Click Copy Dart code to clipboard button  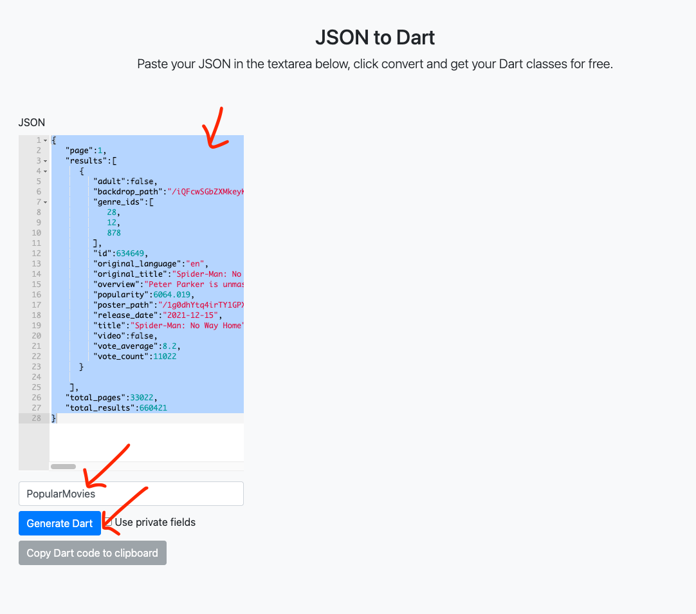tap(93, 553)
